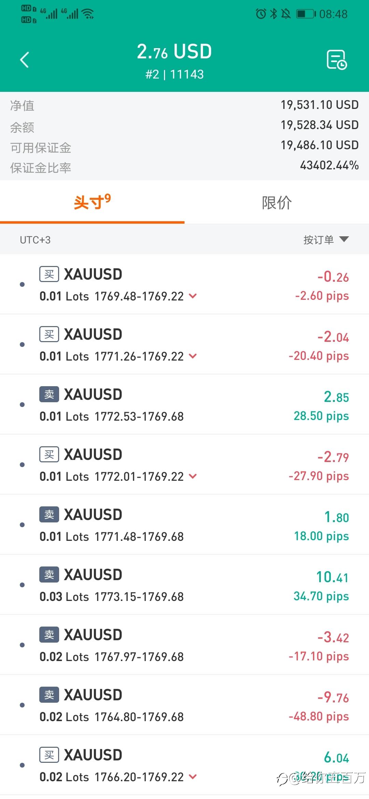This screenshot has height=799, width=369.
Task: Open the 按订单 sort dropdown
Action: pyautogui.click(x=326, y=240)
